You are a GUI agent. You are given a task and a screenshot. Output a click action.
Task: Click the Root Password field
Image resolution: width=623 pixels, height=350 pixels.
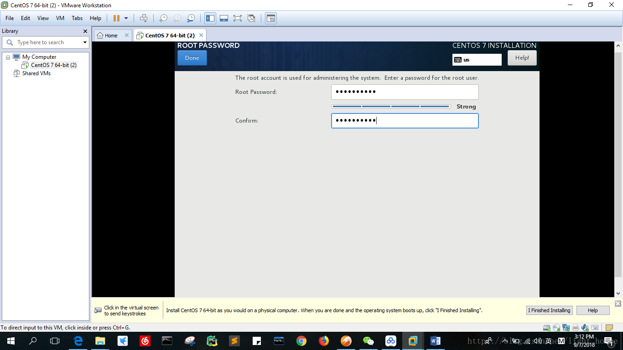(405, 92)
